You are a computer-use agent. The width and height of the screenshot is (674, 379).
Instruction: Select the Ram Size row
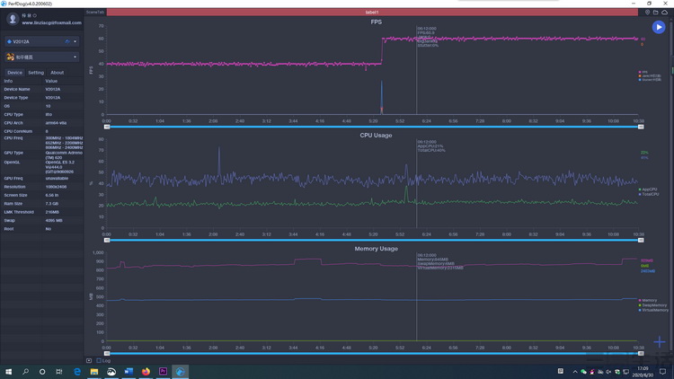click(x=42, y=204)
